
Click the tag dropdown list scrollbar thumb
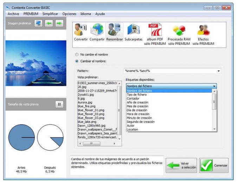coord(214,102)
